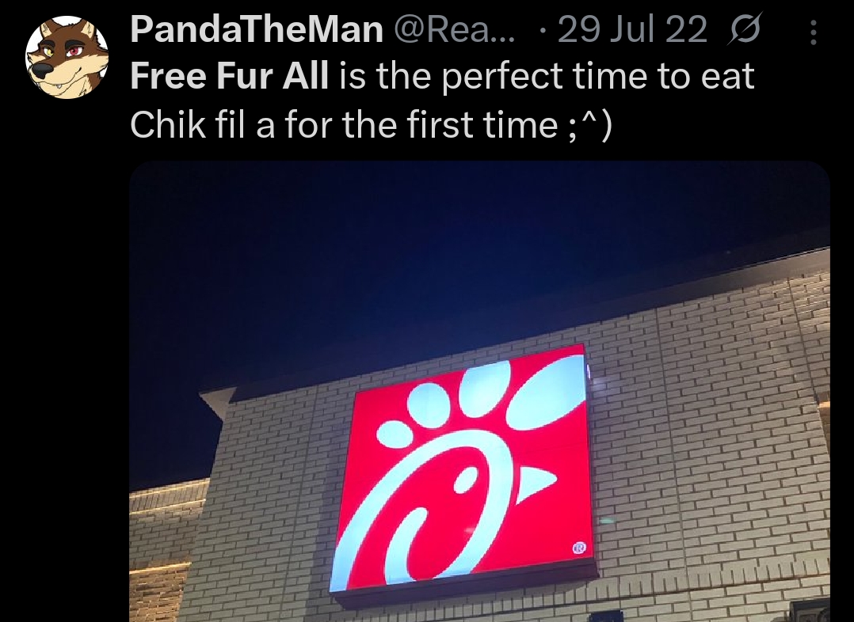Select the bold Free Fur All text
The height and width of the screenshot is (622, 854).
pos(229,76)
